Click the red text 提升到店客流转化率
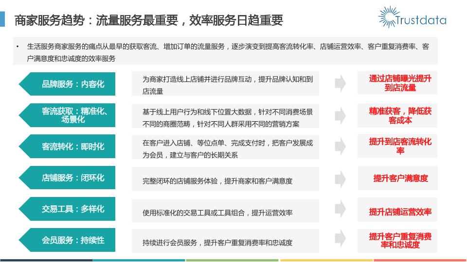Image resolution: width=467 pixels, height=262 pixels. pyautogui.click(x=400, y=146)
